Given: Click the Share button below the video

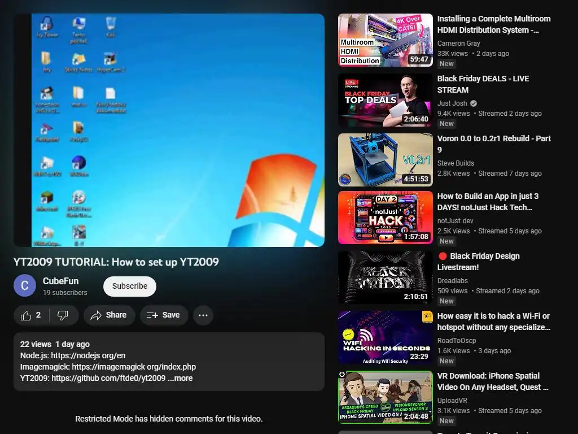Looking at the screenshot, I should [x=109, y=315].
